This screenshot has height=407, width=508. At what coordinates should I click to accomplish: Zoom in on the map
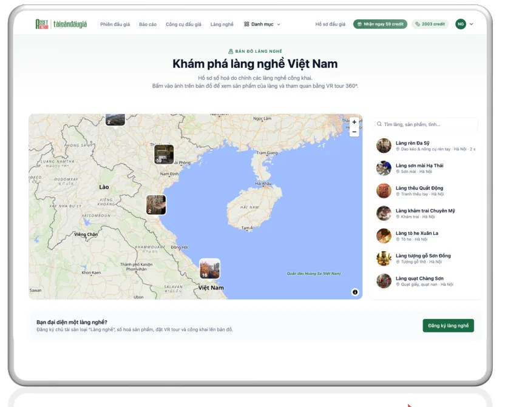tap(354, 122)
